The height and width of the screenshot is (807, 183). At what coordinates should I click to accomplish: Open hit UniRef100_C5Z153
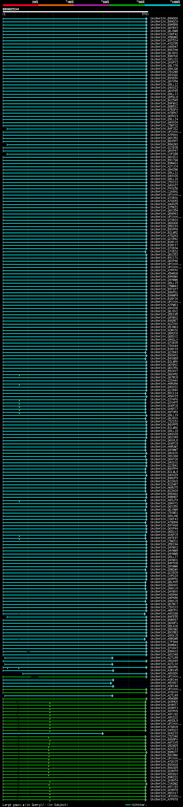click(x=164, y=421)
